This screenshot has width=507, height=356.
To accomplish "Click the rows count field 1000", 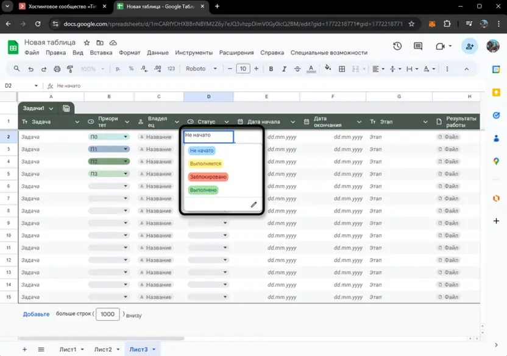I will 108,314.
